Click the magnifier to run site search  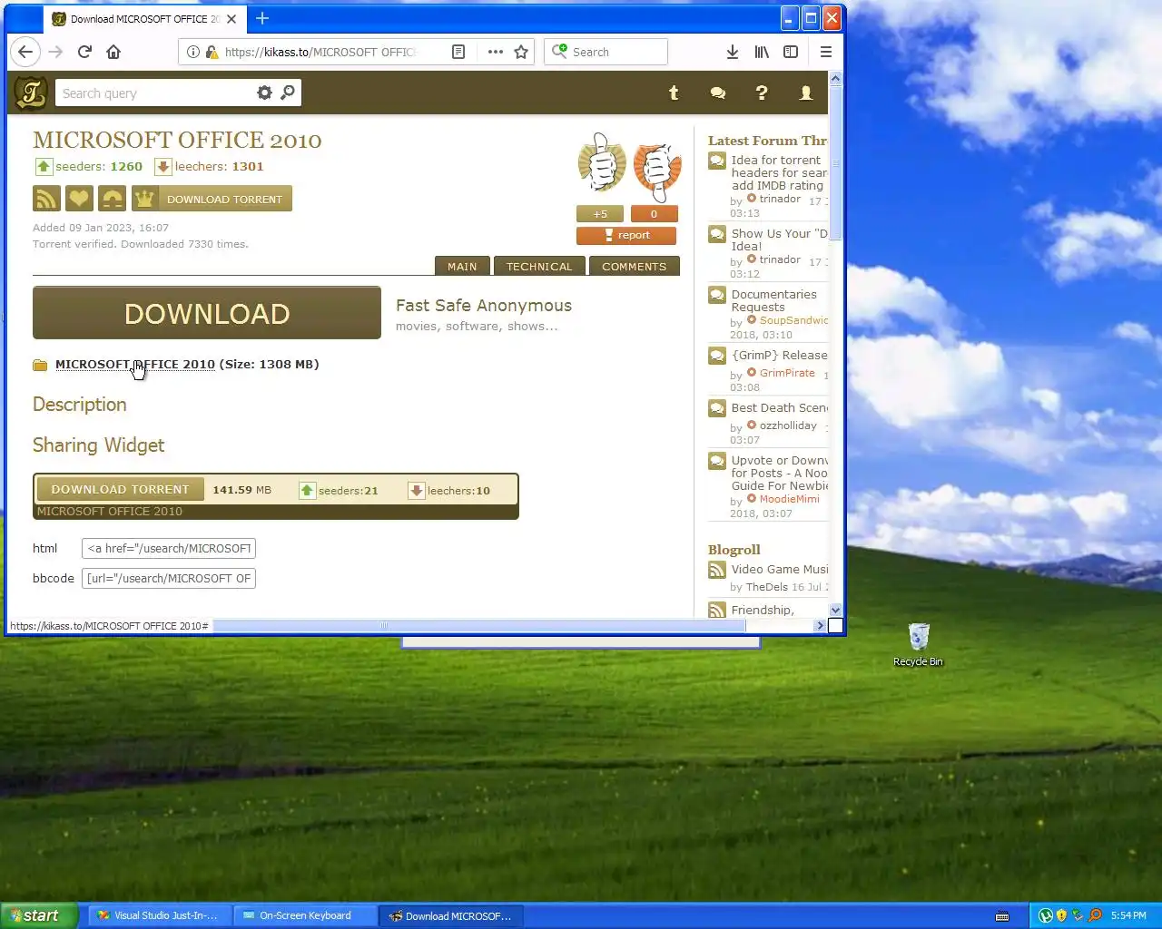288,93
